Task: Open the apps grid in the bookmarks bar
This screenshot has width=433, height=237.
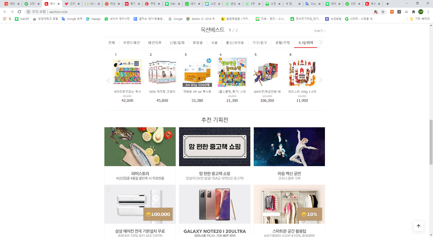Action: (x=5, y=19)
